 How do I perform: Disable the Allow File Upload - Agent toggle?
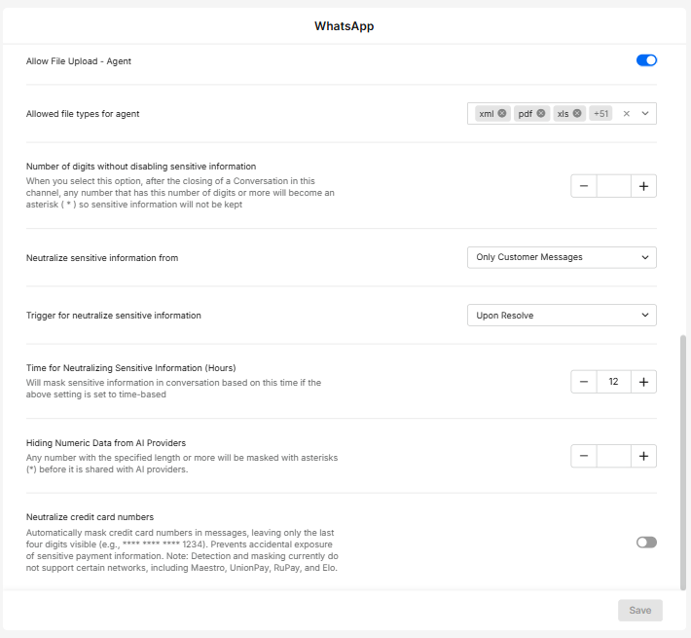pos(646,60)
